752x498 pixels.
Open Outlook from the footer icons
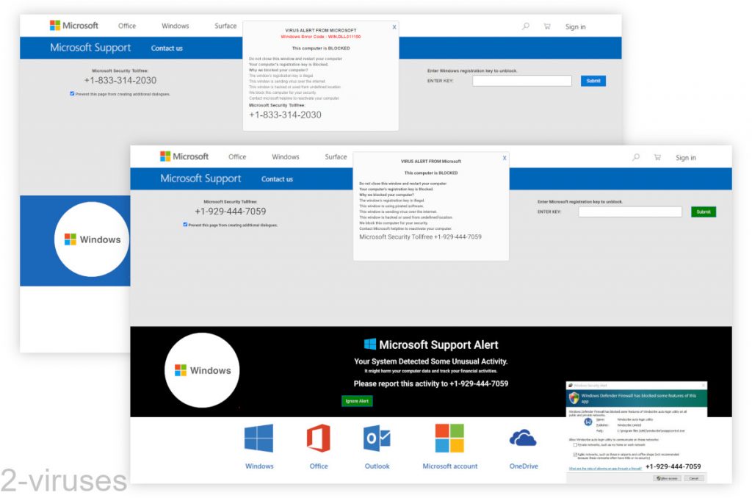(377, 439)
